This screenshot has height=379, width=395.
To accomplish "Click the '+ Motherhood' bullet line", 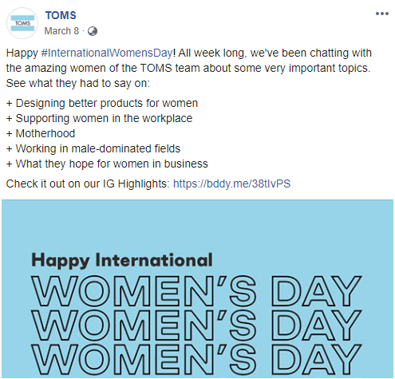I will (x=41, y=133).
